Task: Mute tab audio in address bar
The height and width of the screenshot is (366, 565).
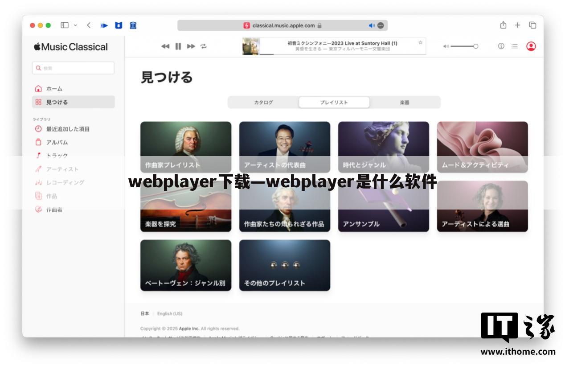Action: [372, 25]
